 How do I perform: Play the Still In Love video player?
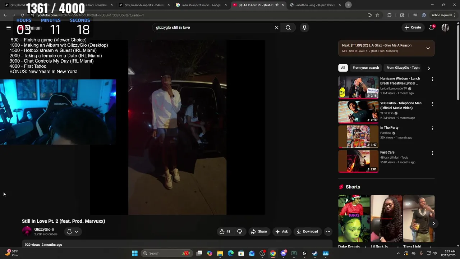coord(177,127)
